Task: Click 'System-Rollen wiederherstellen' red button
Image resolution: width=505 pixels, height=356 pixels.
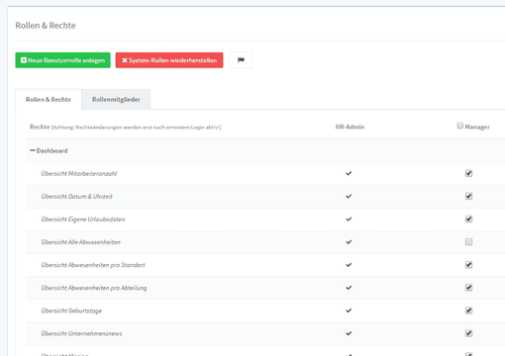Action: tap(169, 60)
